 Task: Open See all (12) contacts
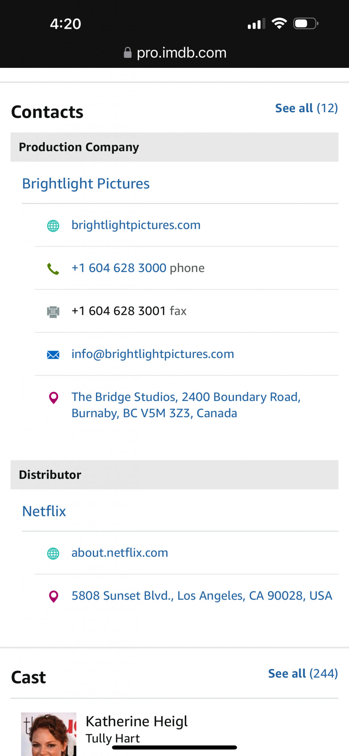coord(306,108)
